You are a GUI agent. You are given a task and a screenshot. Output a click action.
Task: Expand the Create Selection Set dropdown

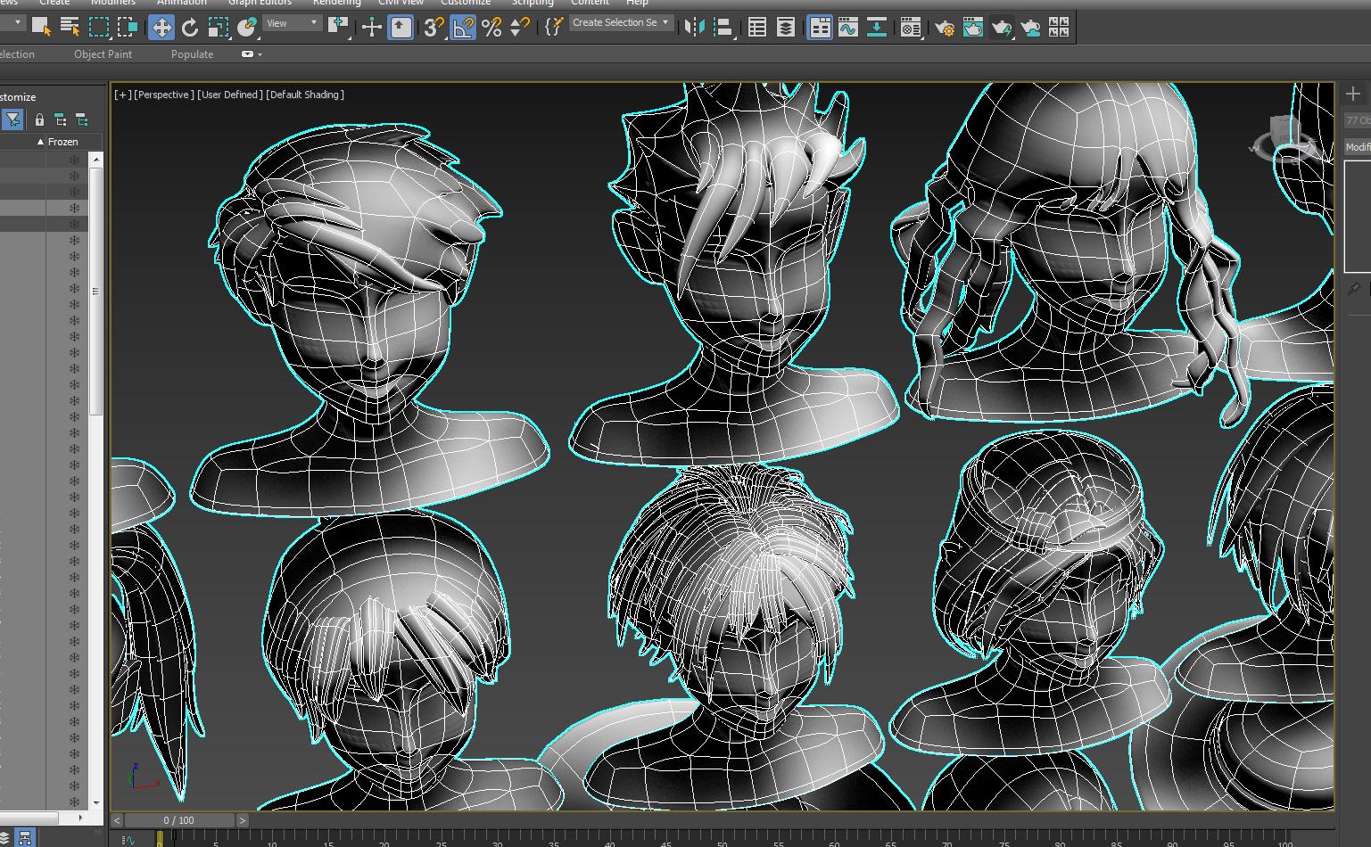pos(621,22)
